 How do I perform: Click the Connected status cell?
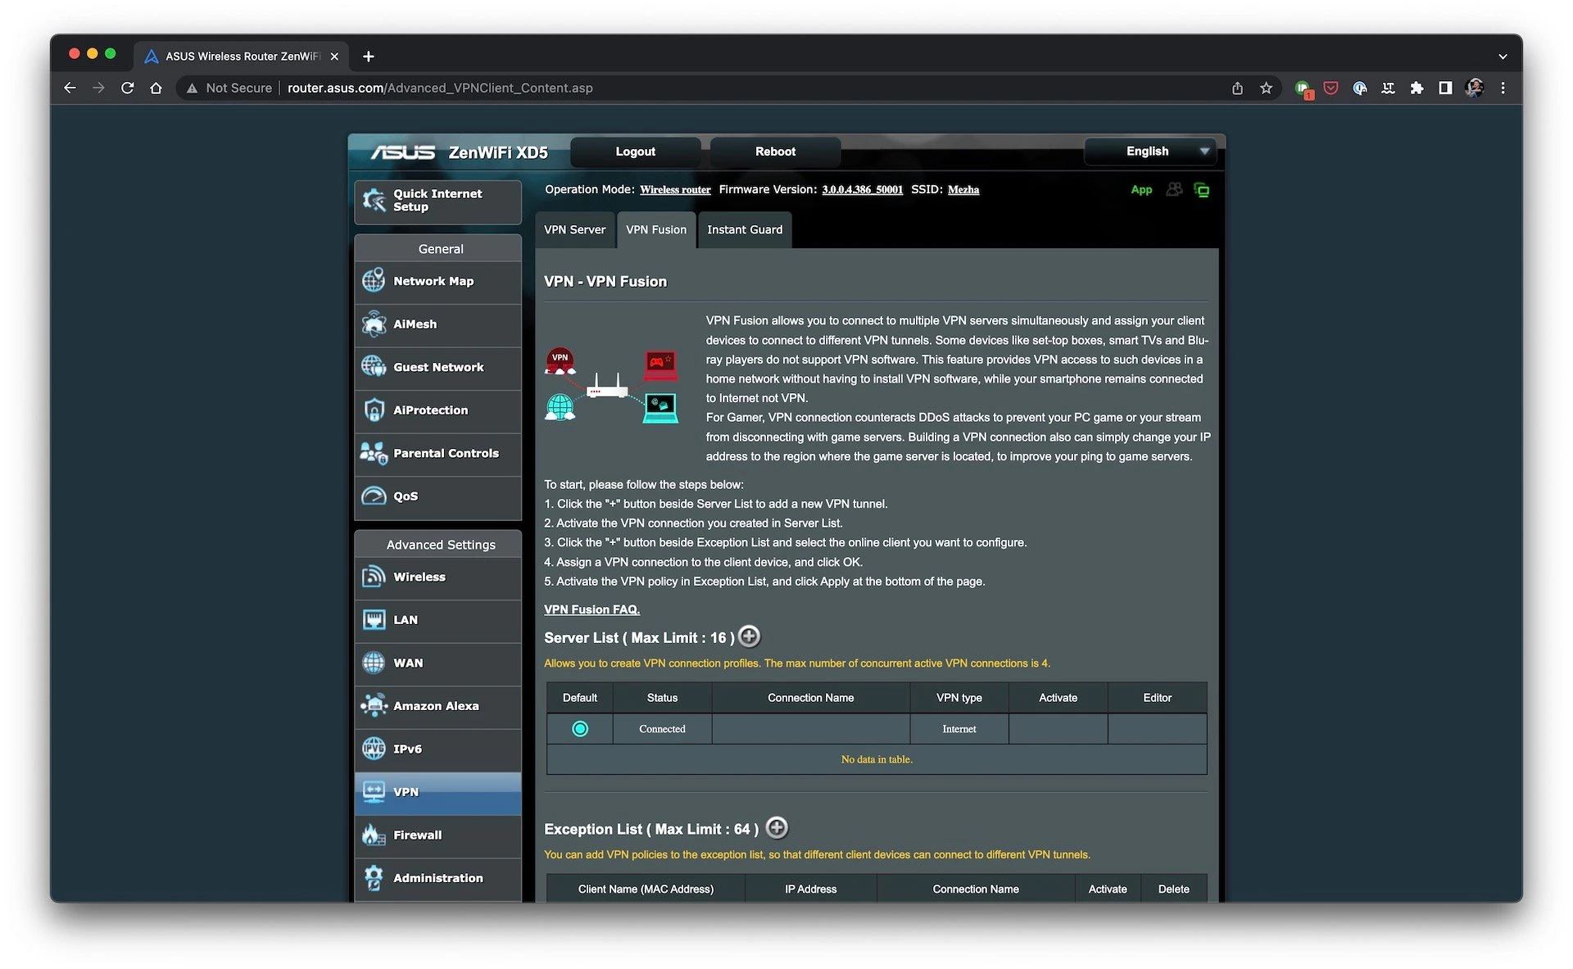662,729
